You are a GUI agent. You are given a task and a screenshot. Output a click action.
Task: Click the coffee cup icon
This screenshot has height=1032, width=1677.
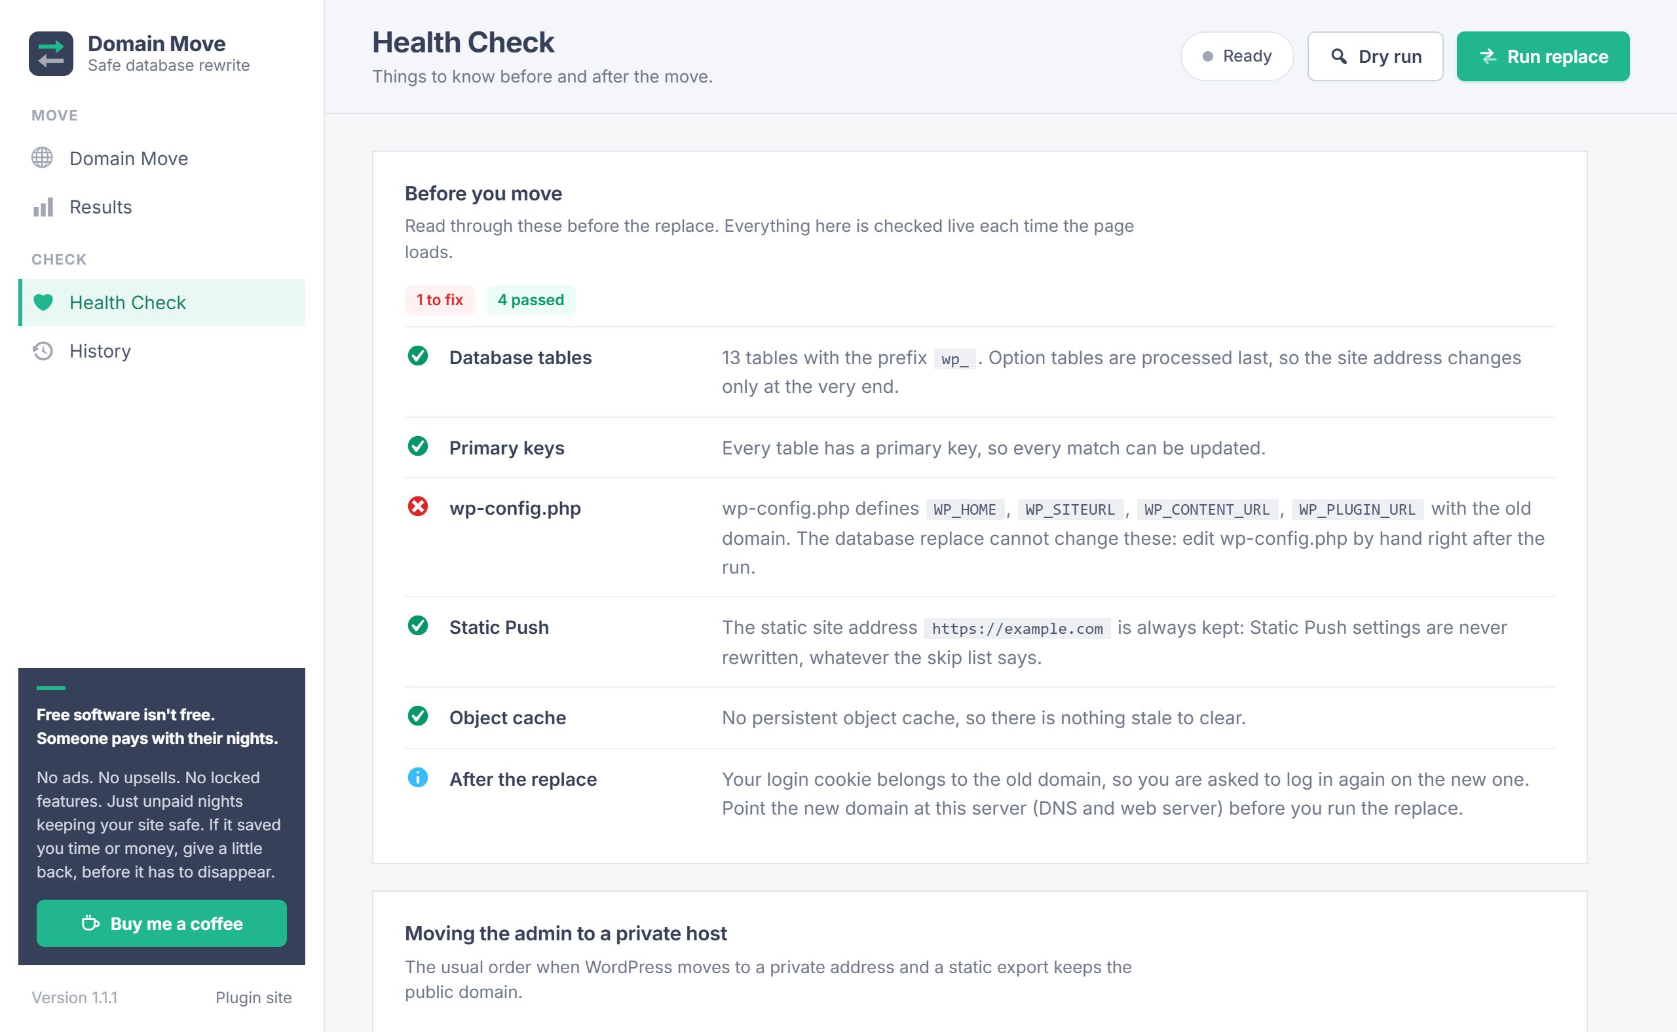[90, 923]
